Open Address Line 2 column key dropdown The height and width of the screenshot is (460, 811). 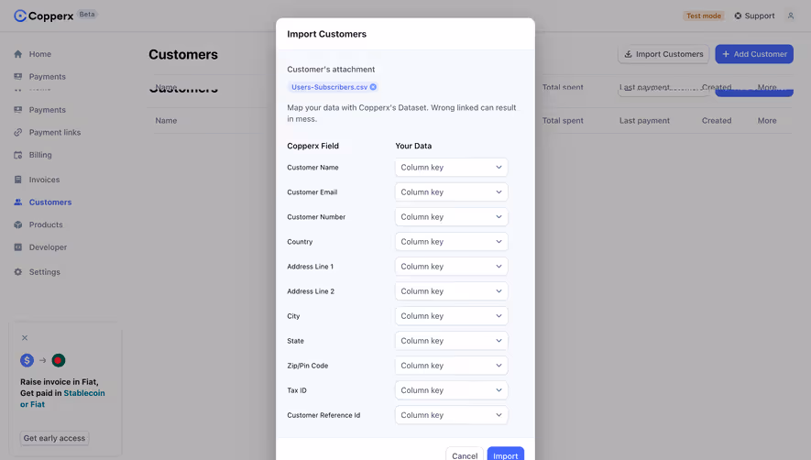click(x=451, y=291)
